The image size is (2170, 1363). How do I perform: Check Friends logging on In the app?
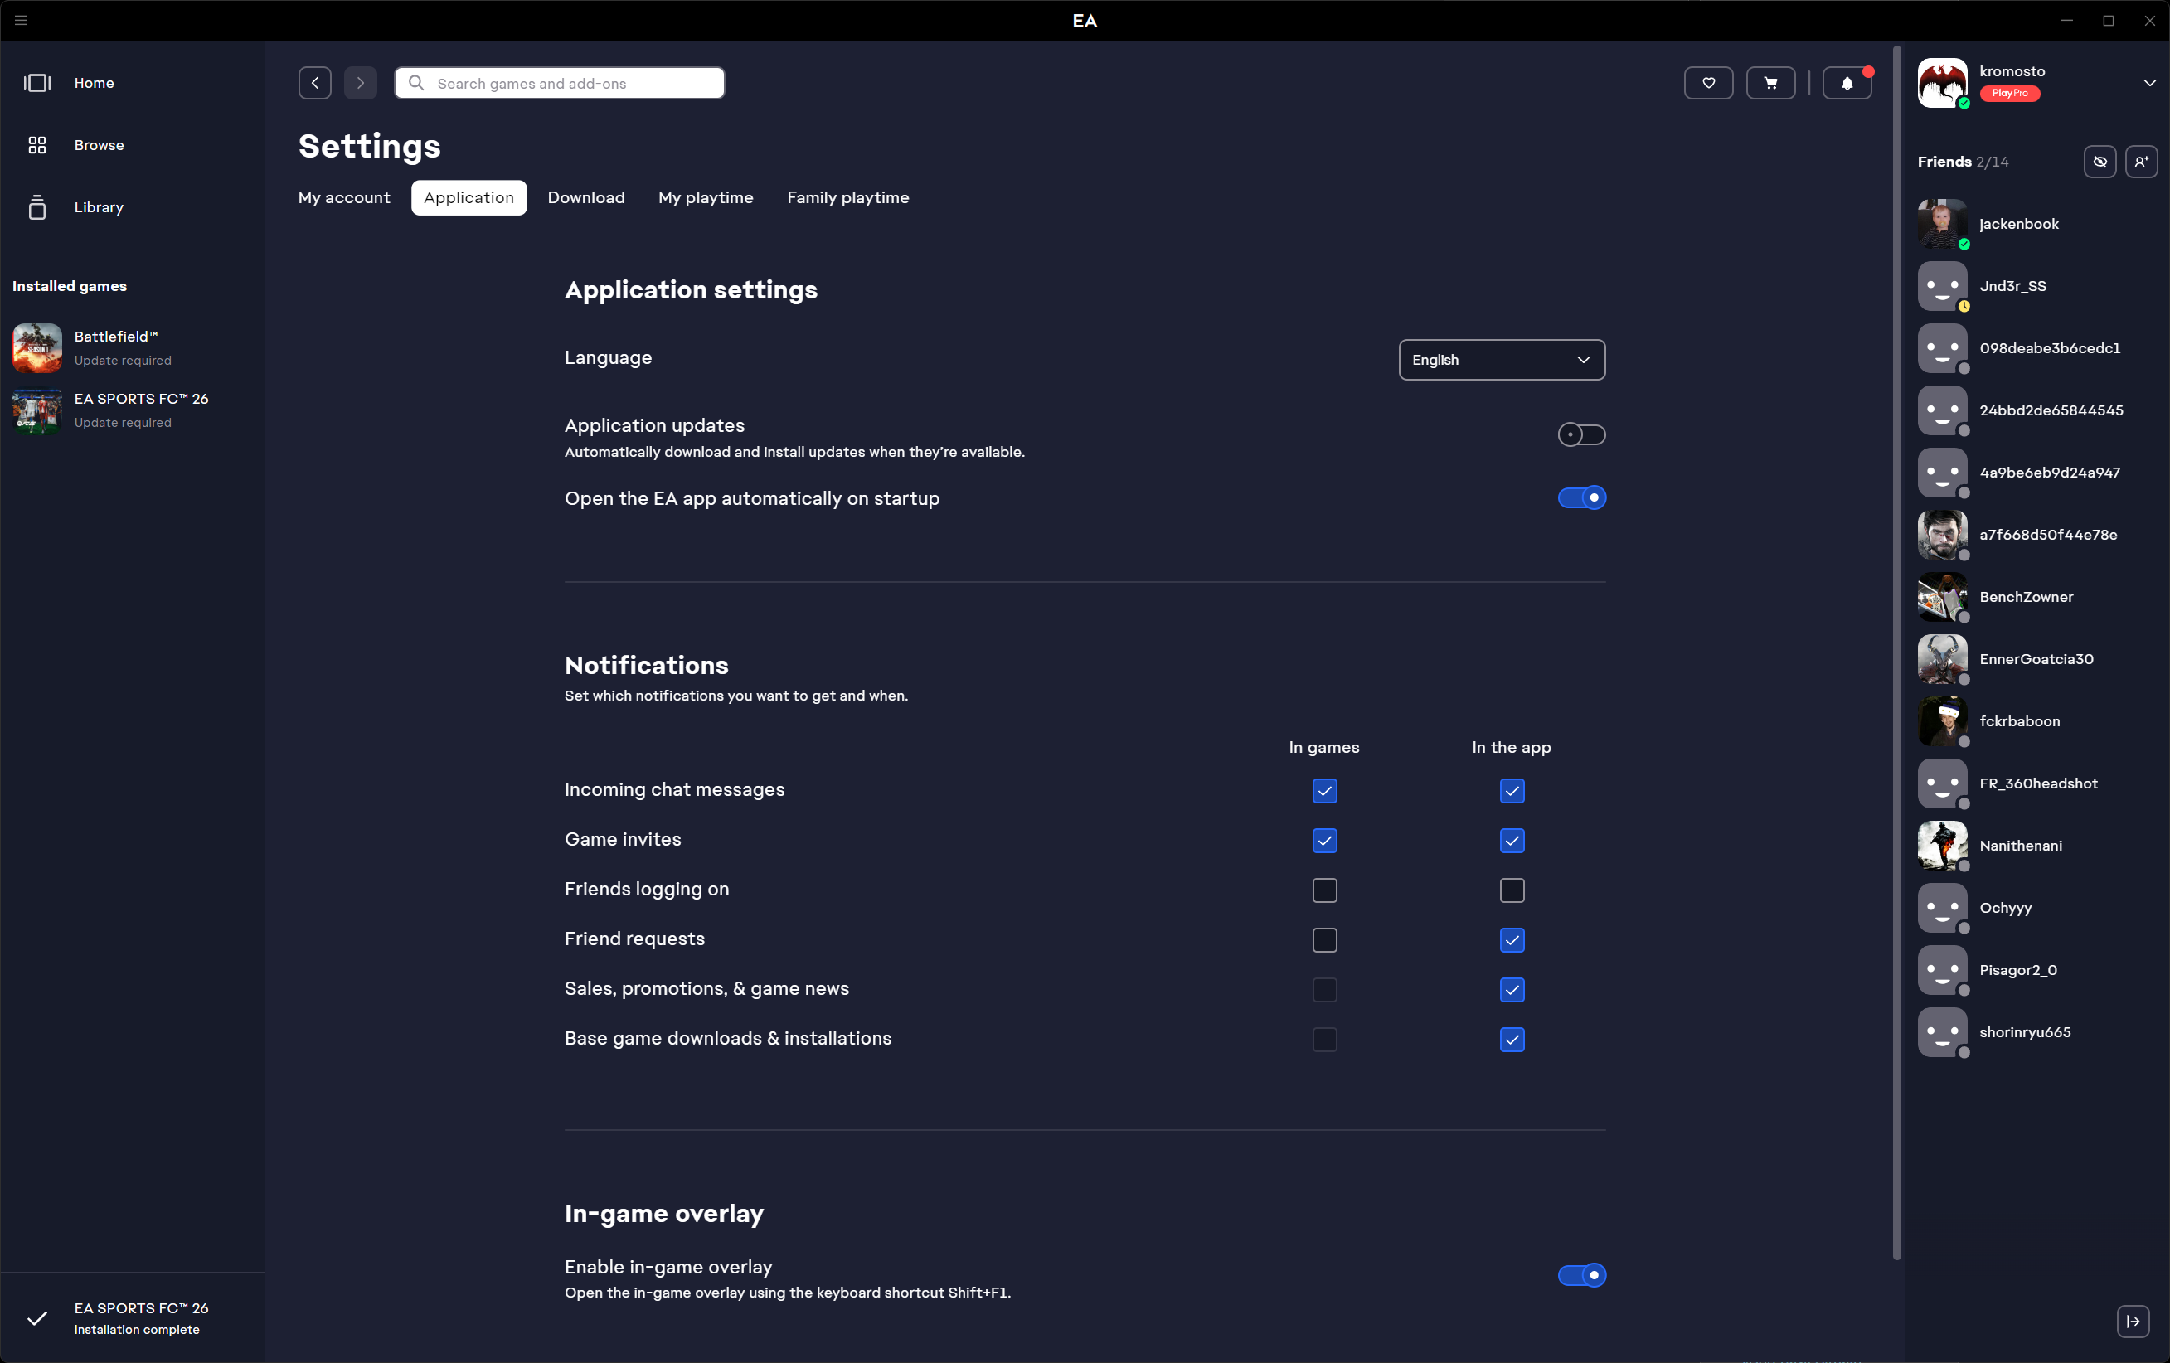pos(1512,890)
